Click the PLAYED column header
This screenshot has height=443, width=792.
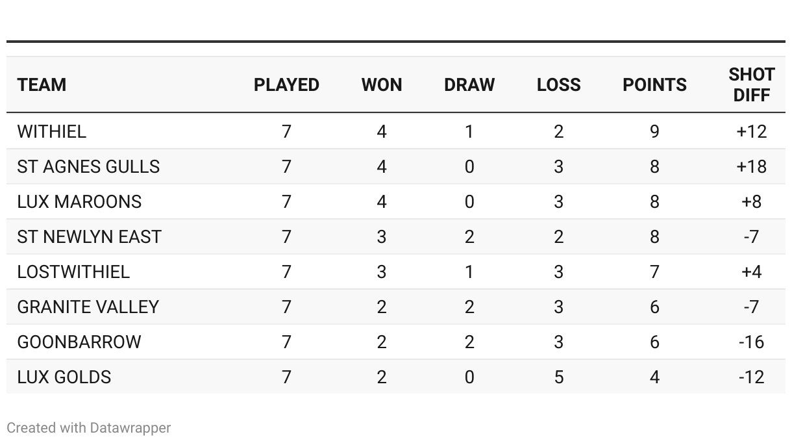click(286, 85)
